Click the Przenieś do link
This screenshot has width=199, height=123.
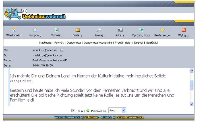[98, 111]
